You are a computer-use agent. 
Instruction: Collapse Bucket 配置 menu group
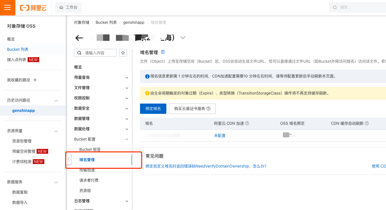click(101, 139)
